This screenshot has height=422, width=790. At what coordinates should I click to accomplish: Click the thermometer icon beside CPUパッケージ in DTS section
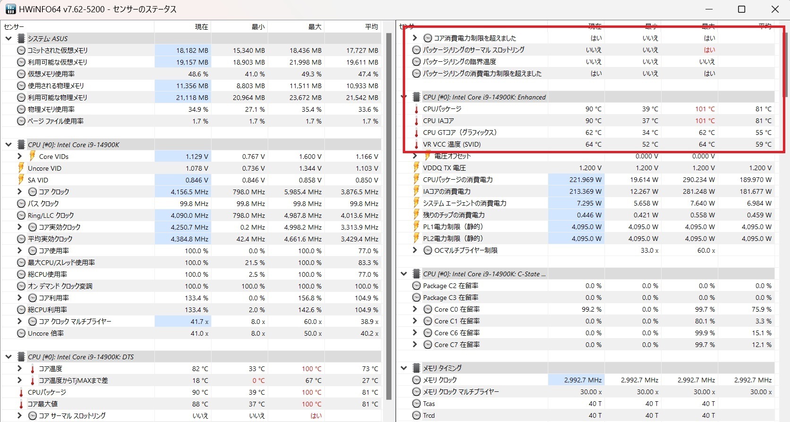(x=21, y=392)
